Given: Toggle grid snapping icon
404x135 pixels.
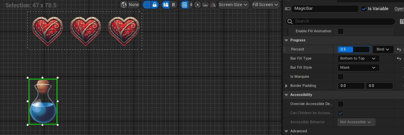Looking at the screenshot, I should 184,5.
